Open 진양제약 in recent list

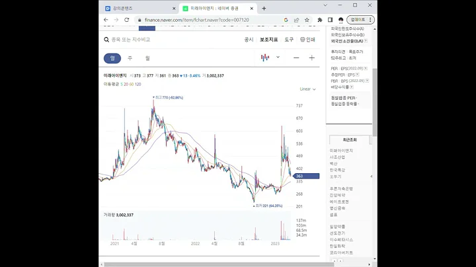click(x=337, y=195)
